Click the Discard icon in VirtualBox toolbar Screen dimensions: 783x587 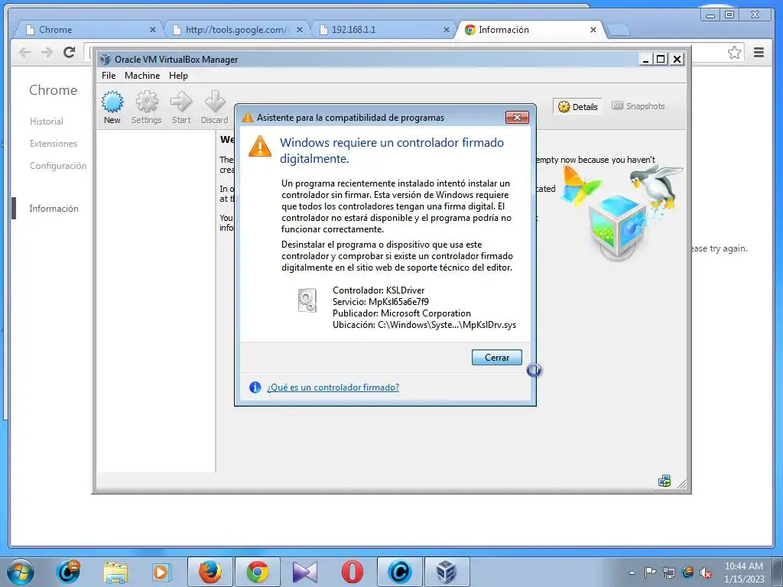pos(215,107)
